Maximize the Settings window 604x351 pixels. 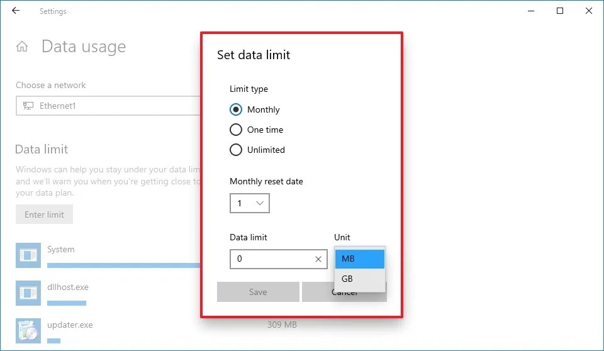[x=560, y=11]
